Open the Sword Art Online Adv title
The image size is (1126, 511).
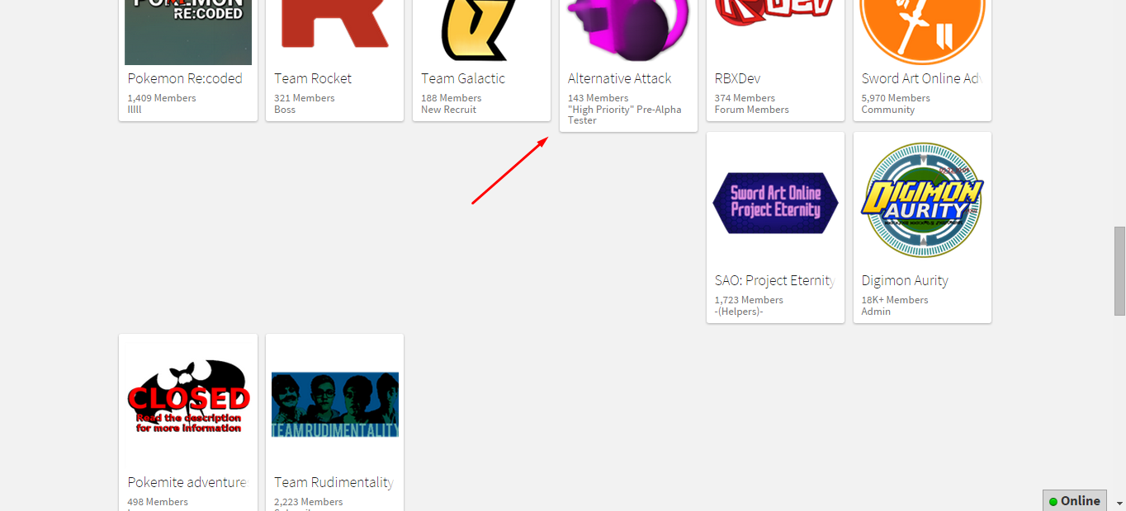click(x=921, y=78)
